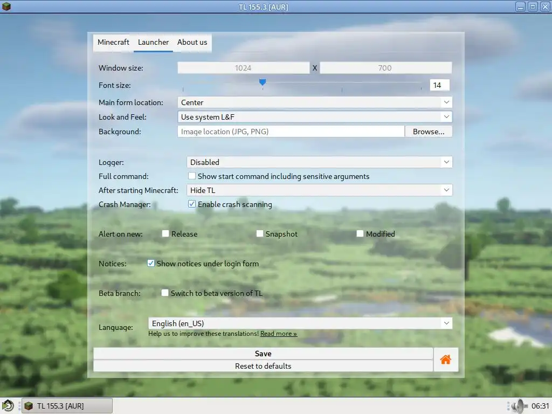Toggle Show start command including sensitive arguments

[x=192, y=176]
